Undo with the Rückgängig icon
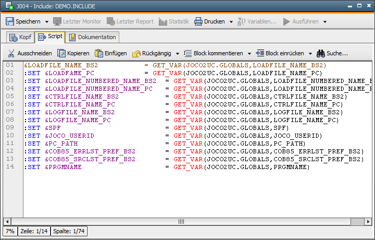 pos(137,53)
